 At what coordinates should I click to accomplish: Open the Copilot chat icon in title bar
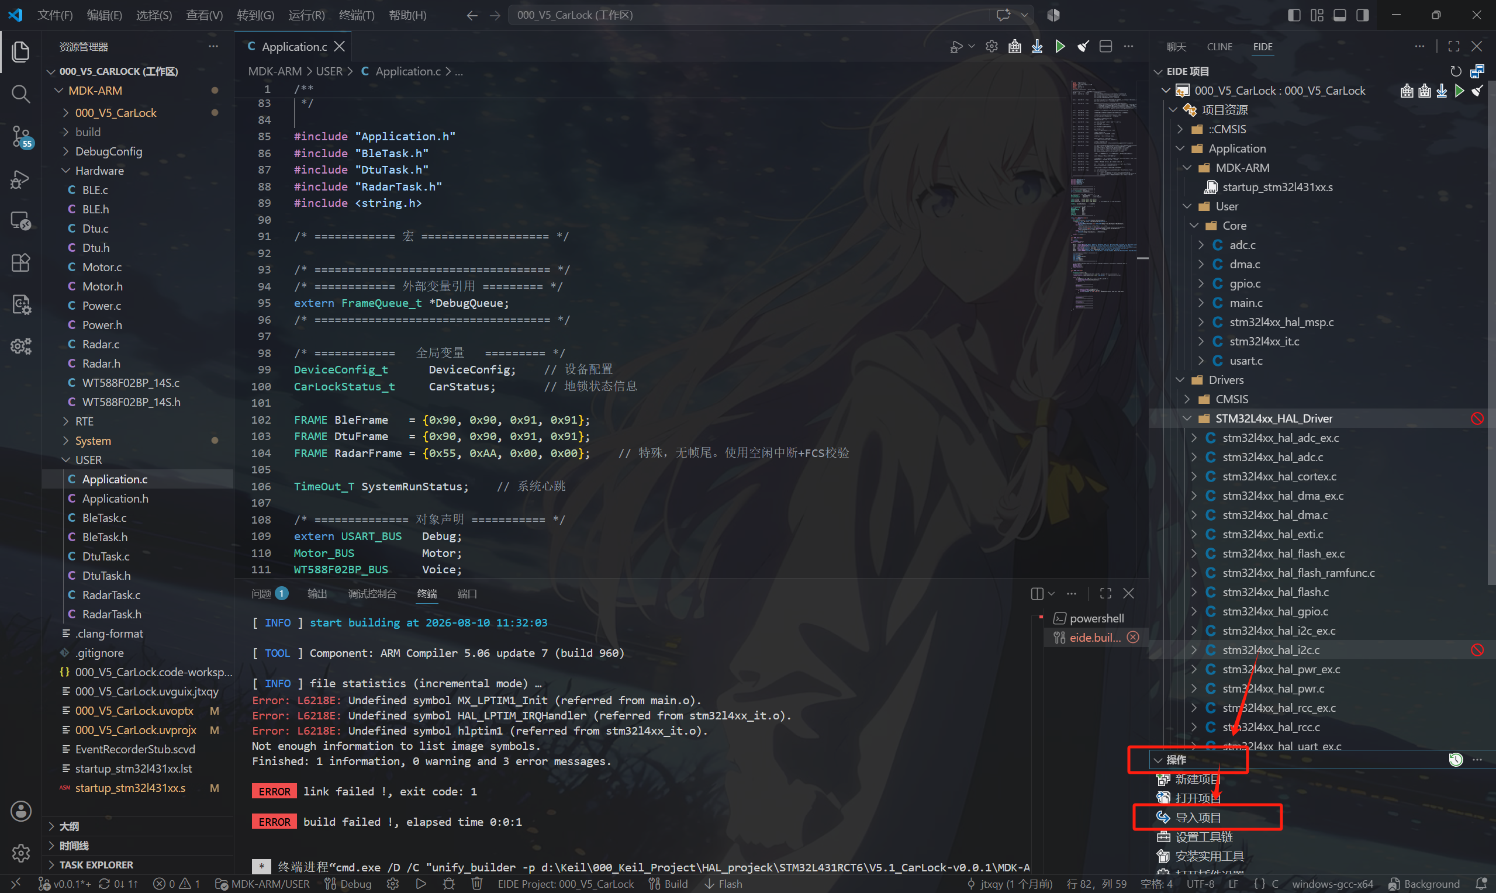tap(1003, 15)
